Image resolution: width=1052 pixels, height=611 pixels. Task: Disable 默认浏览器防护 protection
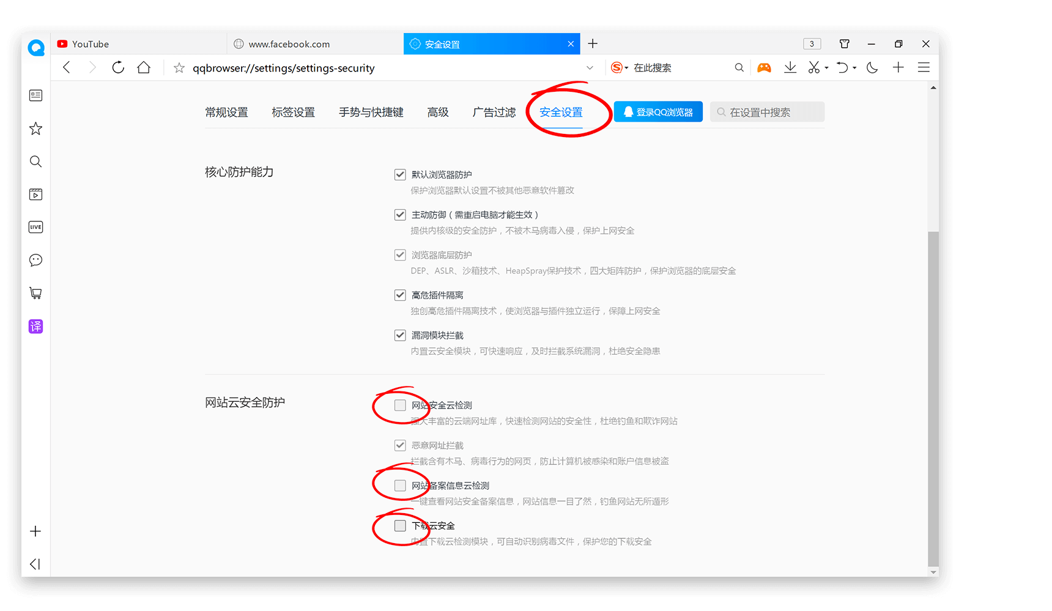coord(400,174)
